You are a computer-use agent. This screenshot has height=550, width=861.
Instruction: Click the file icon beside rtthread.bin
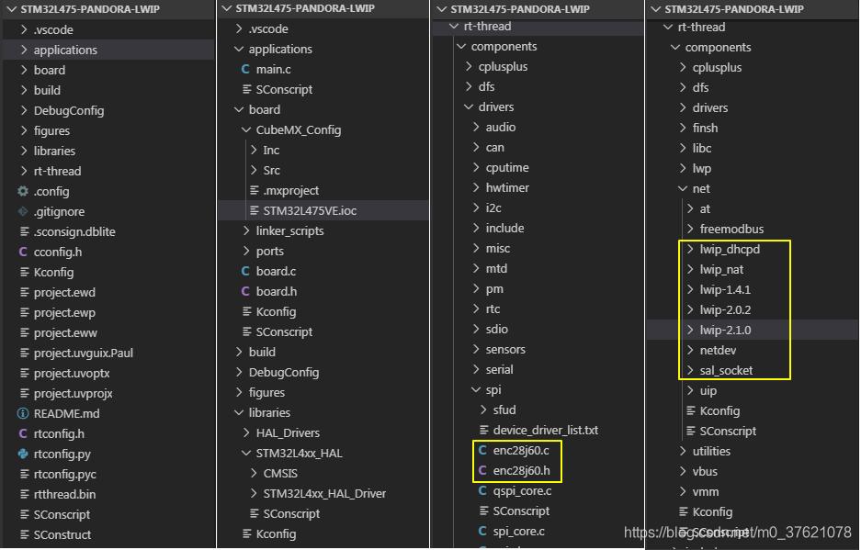[x=24, y=494]
